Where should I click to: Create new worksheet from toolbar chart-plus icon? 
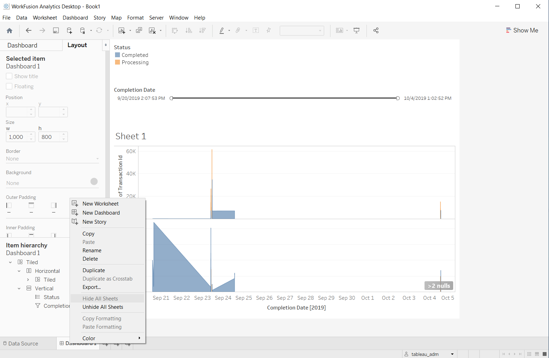(122, 30)
